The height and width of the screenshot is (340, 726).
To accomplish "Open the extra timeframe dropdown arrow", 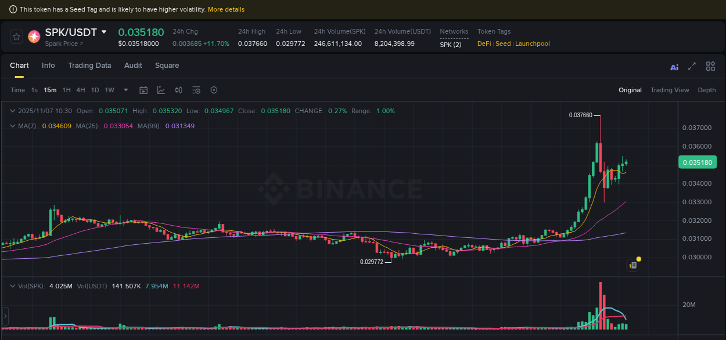I will (x=125, y=90).
